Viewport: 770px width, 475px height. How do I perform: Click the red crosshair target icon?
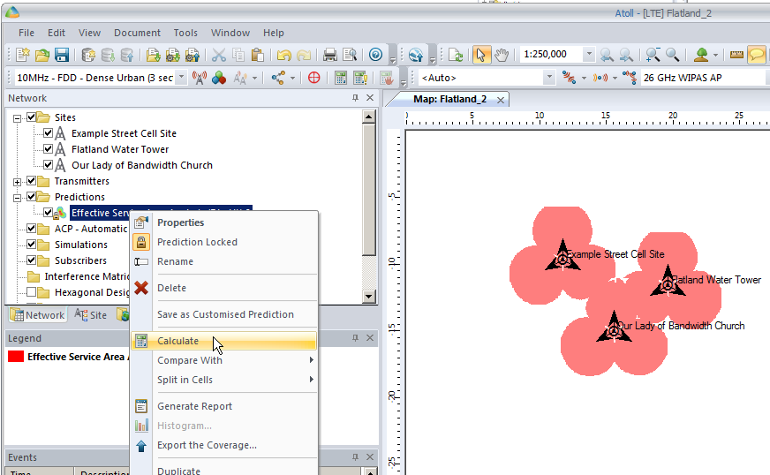(x=314, y=78)
